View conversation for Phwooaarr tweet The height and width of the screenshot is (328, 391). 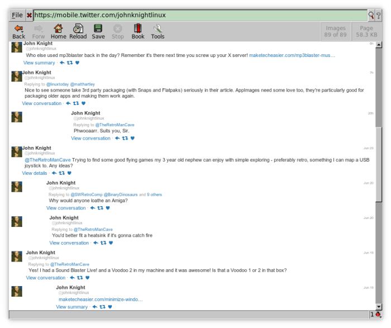pos(90,139)
